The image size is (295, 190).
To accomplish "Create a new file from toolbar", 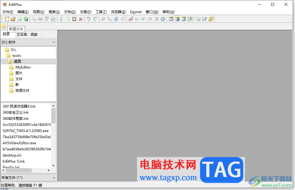I will [7, 19].
